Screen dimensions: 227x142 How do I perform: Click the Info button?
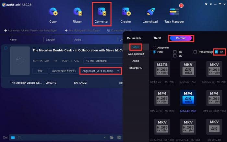coord(40,71)
